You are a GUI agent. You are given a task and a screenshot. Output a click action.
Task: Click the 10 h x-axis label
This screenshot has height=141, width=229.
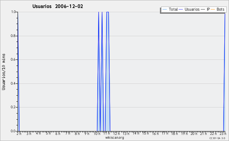point(97,133)
